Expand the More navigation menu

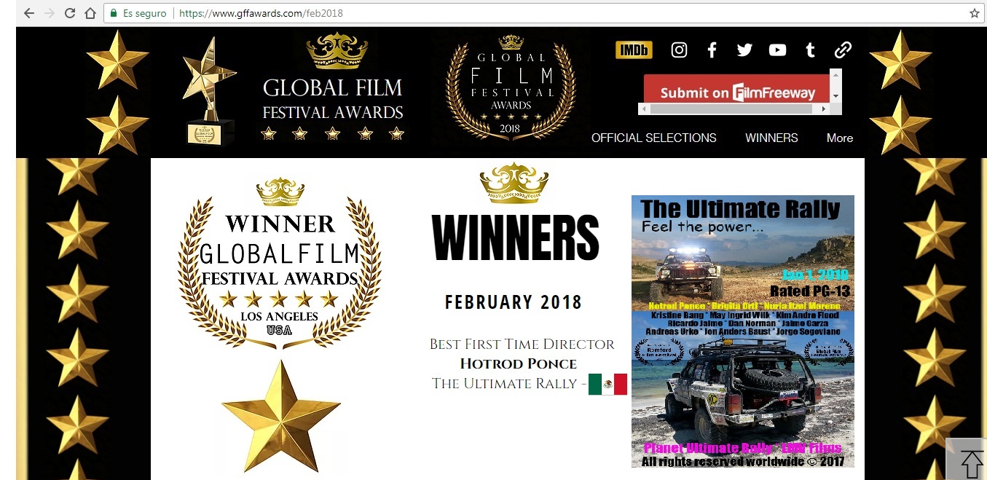click(840, 138)
